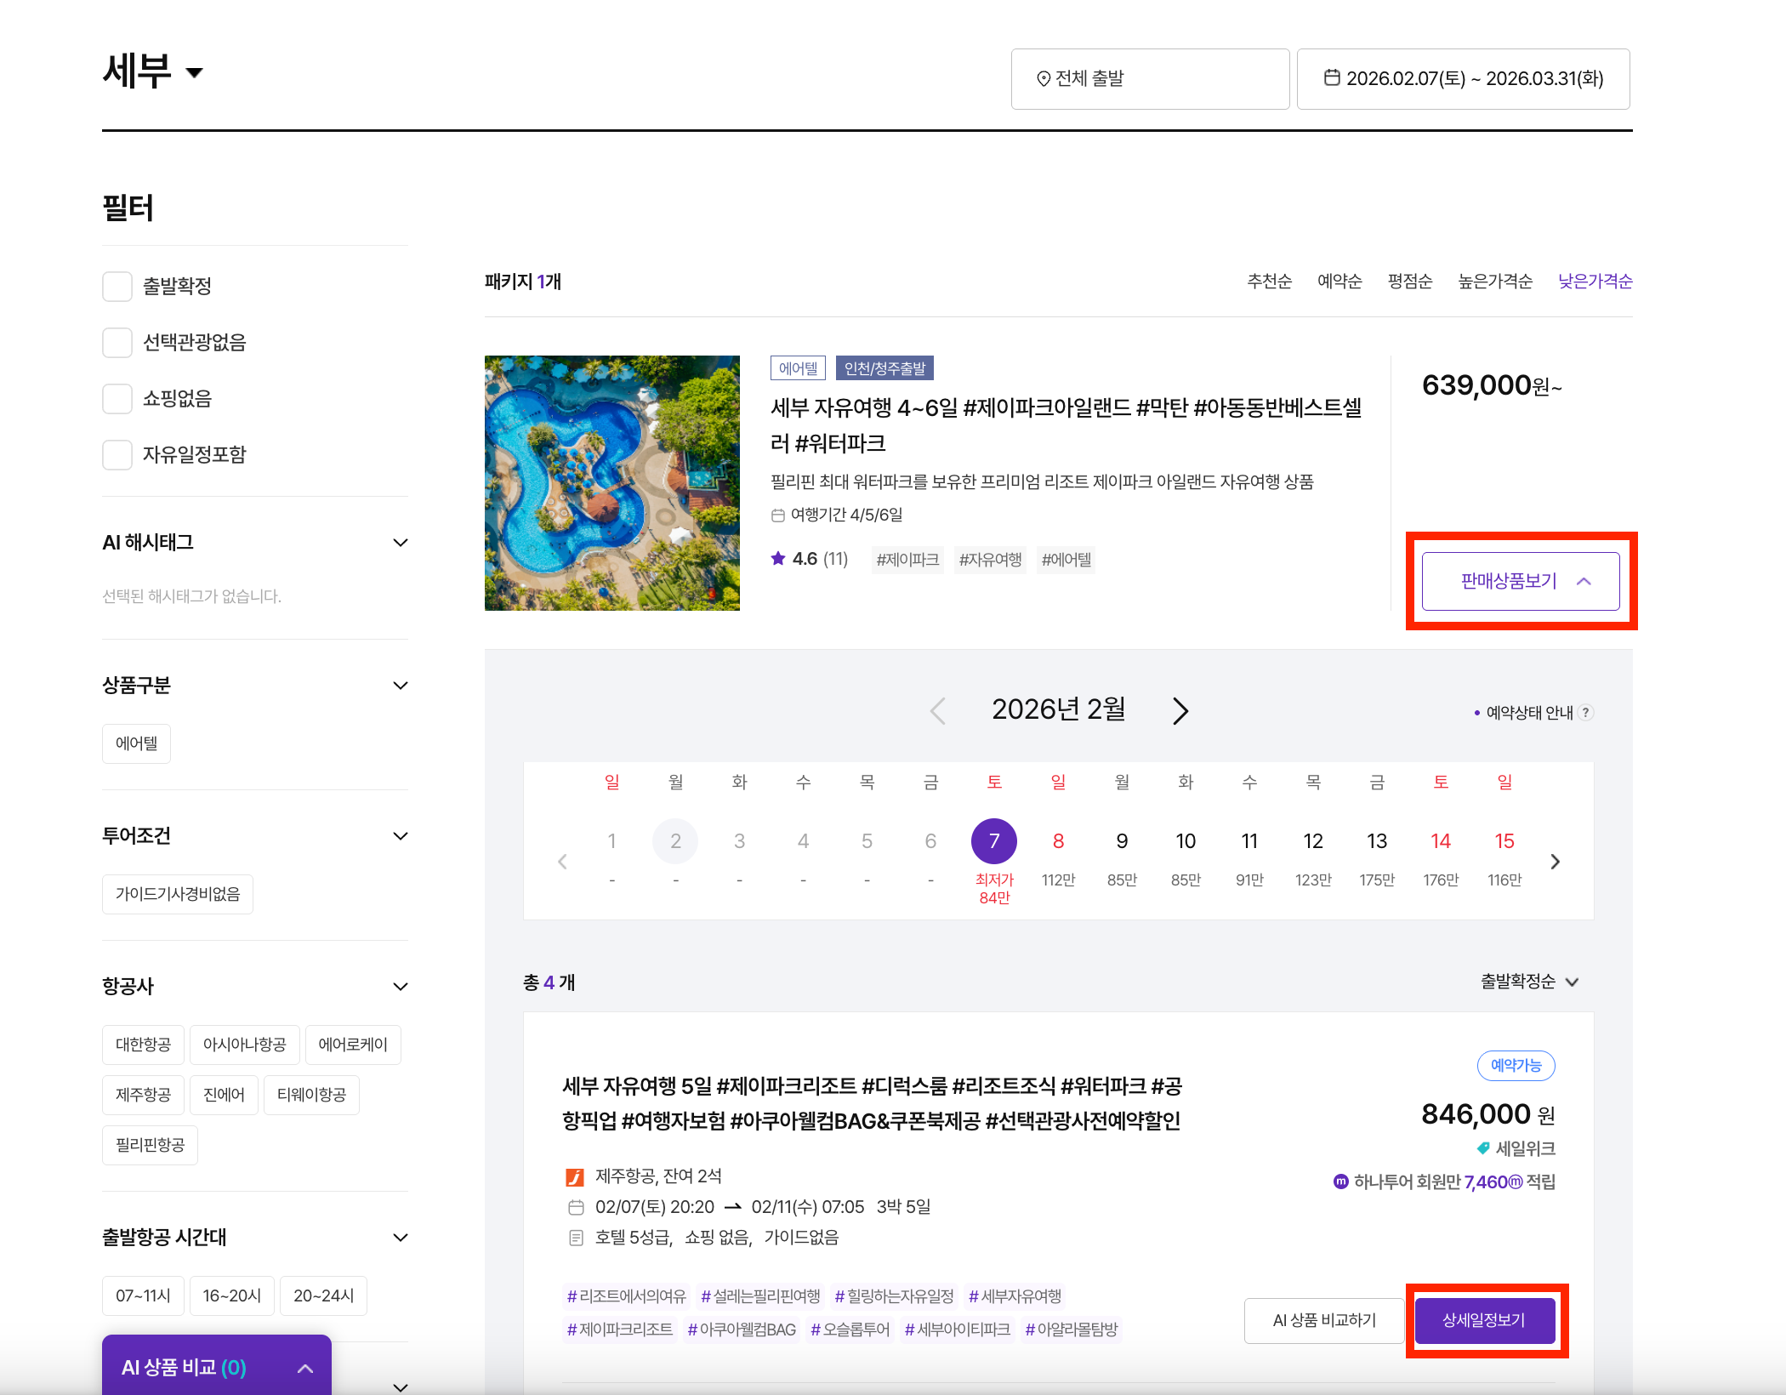The height and width of the screenshot is (1395, 1786).
Task: Click location pin icon in 전체 출발 field
Action: [x=1044, y=79]
